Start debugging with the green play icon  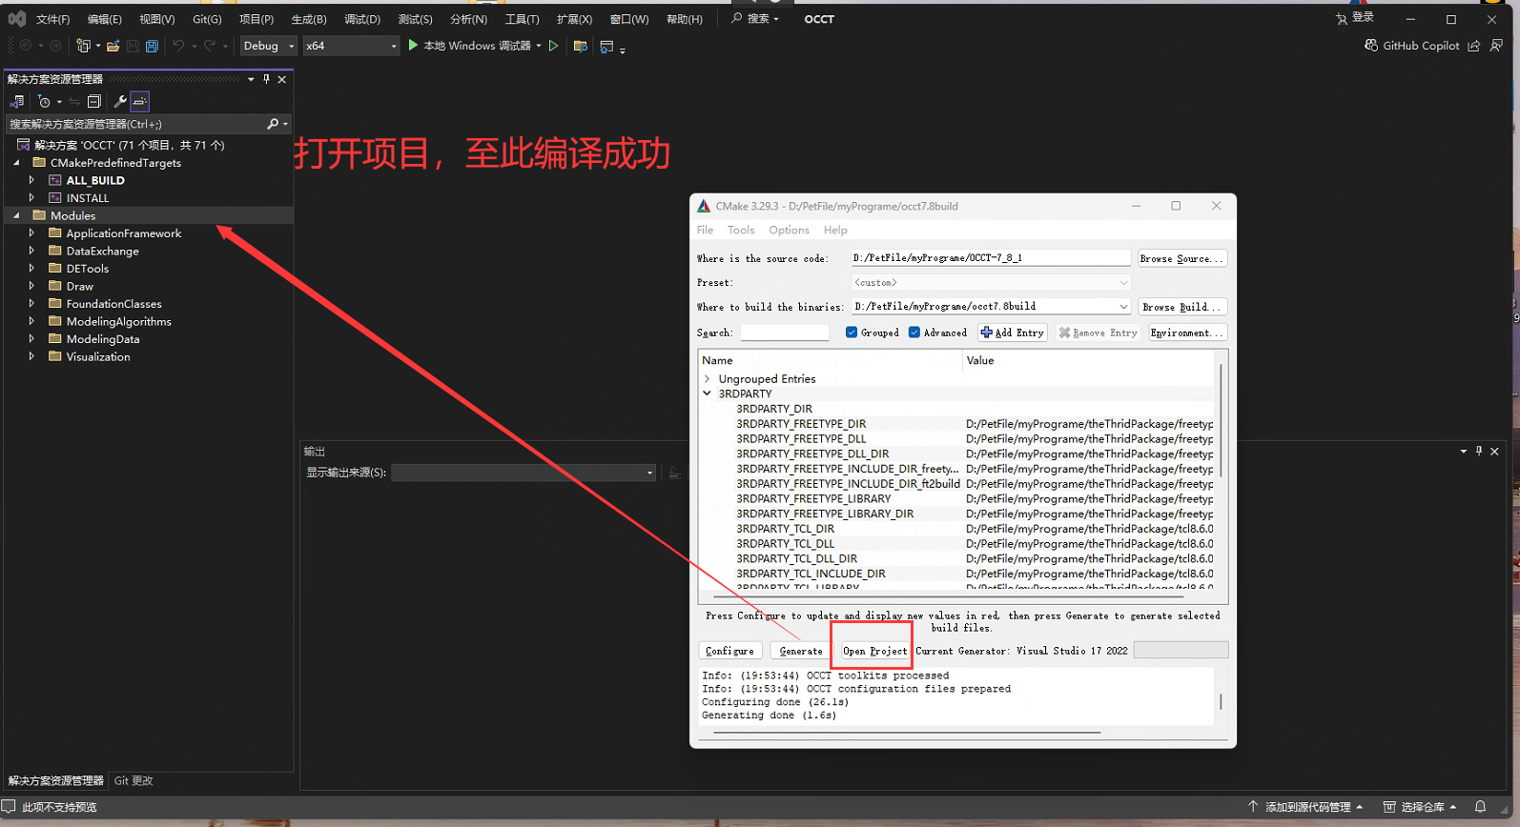[x=413, y=45]
